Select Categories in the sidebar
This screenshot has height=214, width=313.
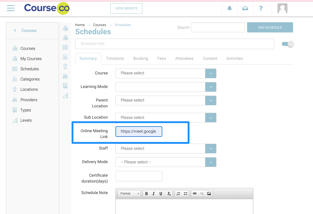(30, 79)
